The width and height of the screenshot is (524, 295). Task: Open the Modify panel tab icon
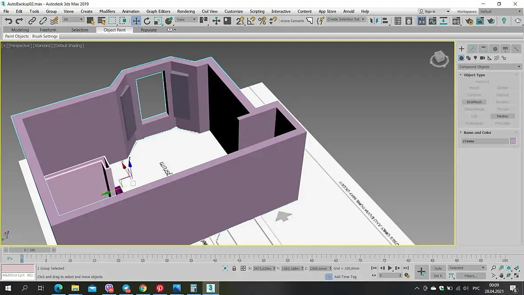point(472,49)
